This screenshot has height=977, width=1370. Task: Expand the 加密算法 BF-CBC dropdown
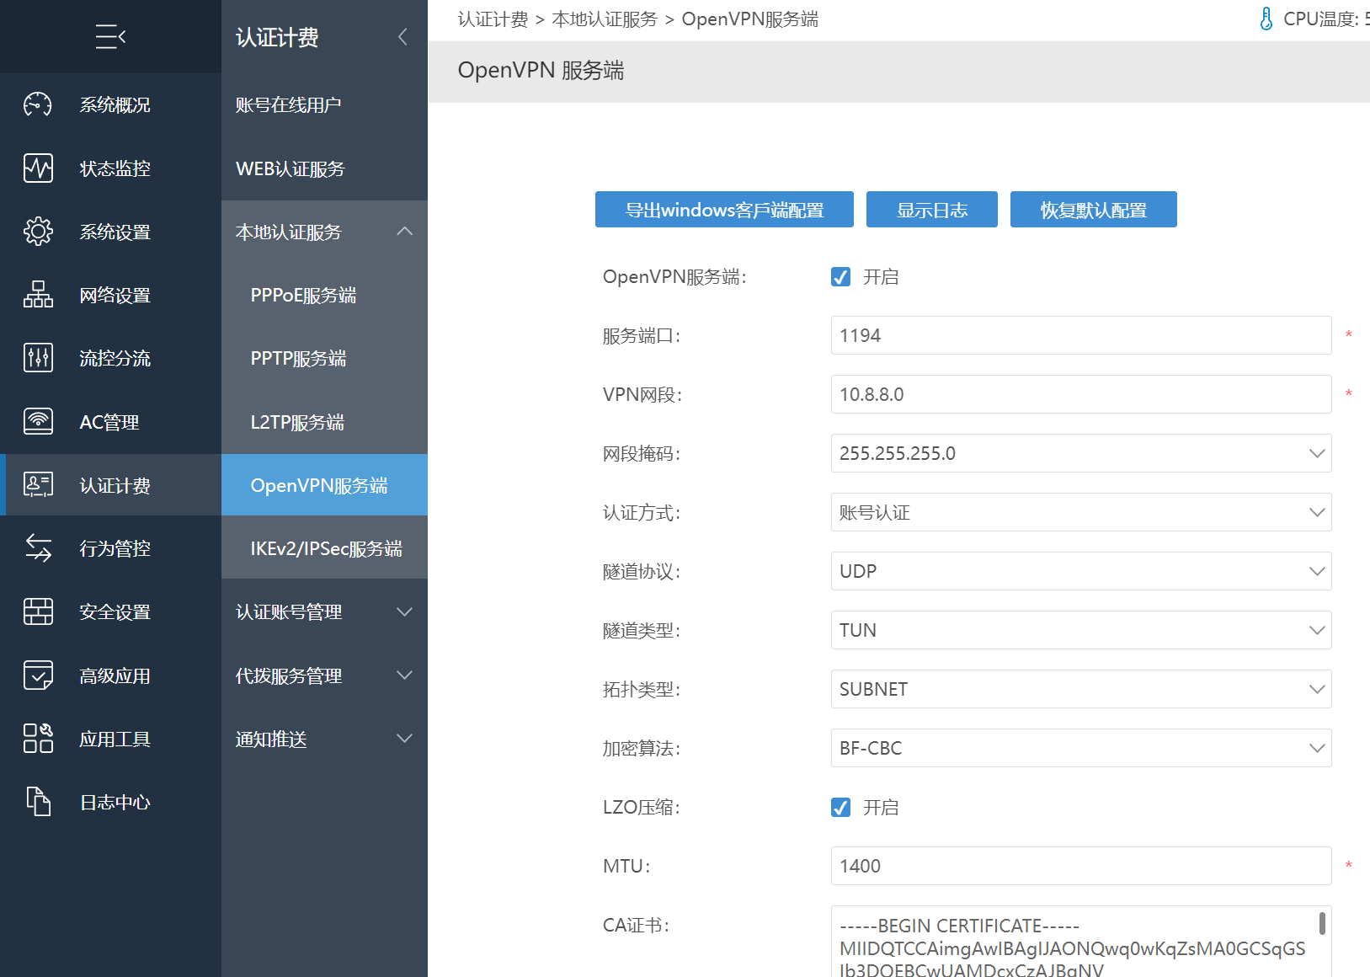[x=1080, y=748]
